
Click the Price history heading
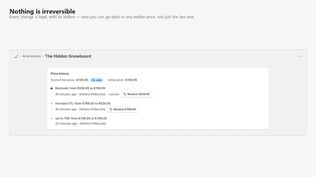60,74
